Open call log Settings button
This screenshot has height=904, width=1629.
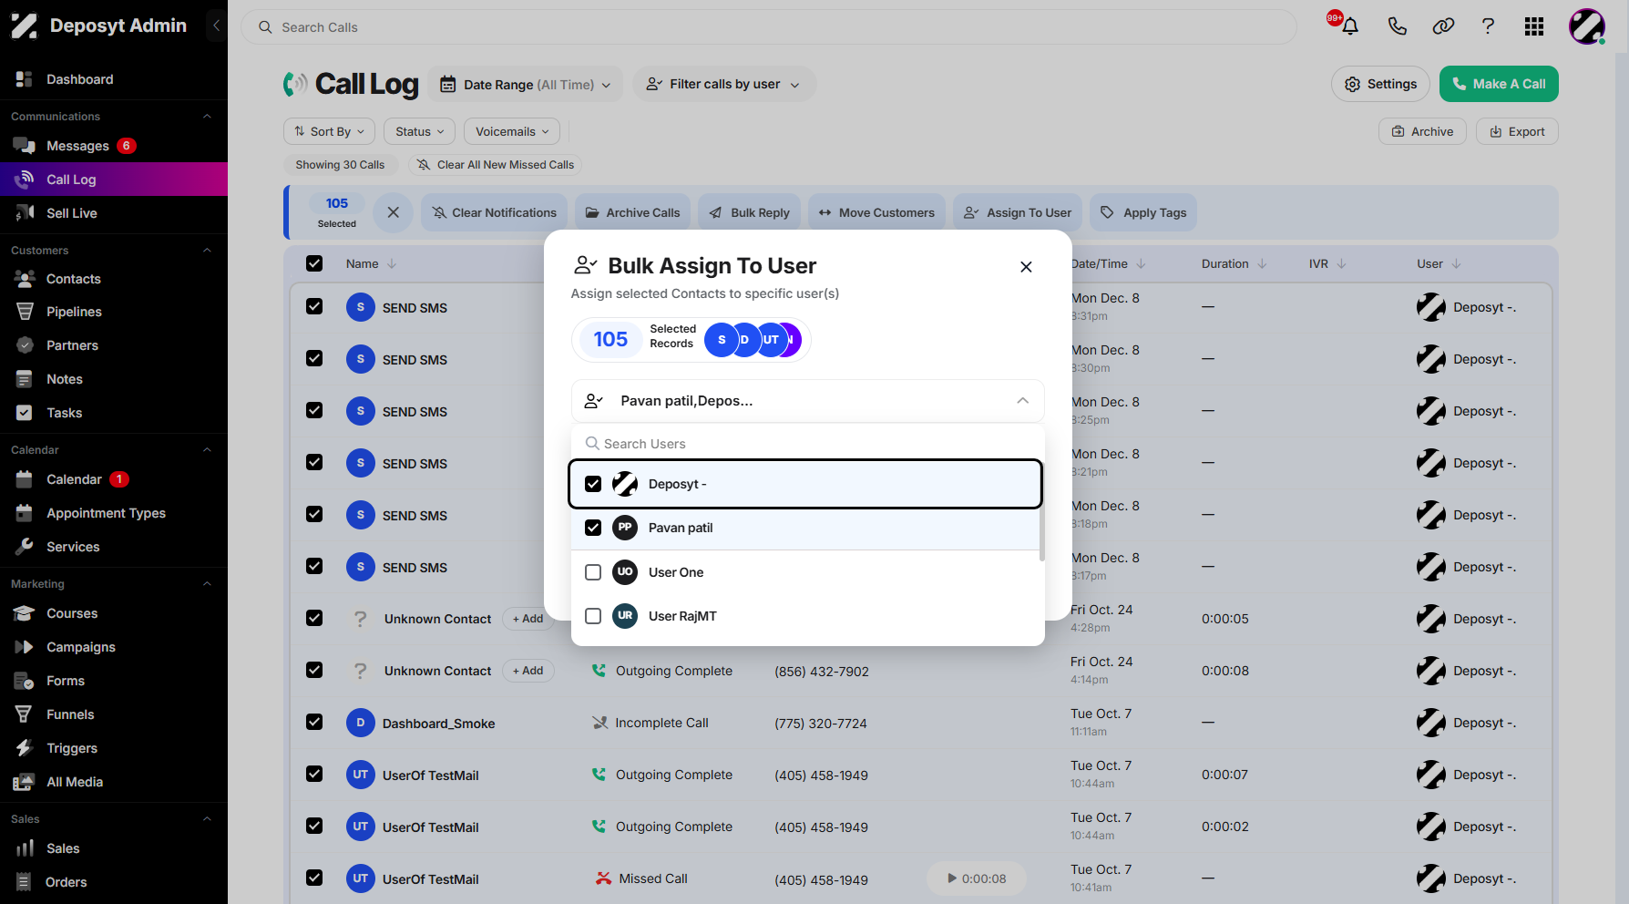coord(1380,84)
